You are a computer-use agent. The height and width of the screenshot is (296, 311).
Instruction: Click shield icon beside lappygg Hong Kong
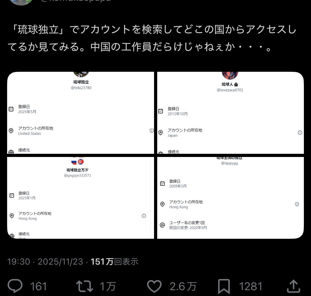(297, 204)
